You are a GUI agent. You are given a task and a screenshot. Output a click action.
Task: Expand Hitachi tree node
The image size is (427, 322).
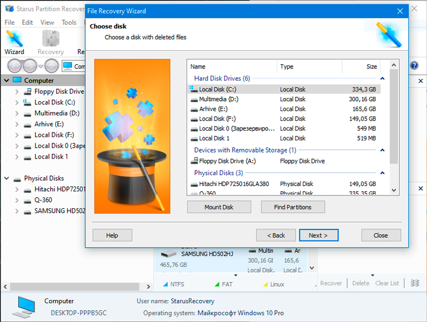[x=16, y=189]
